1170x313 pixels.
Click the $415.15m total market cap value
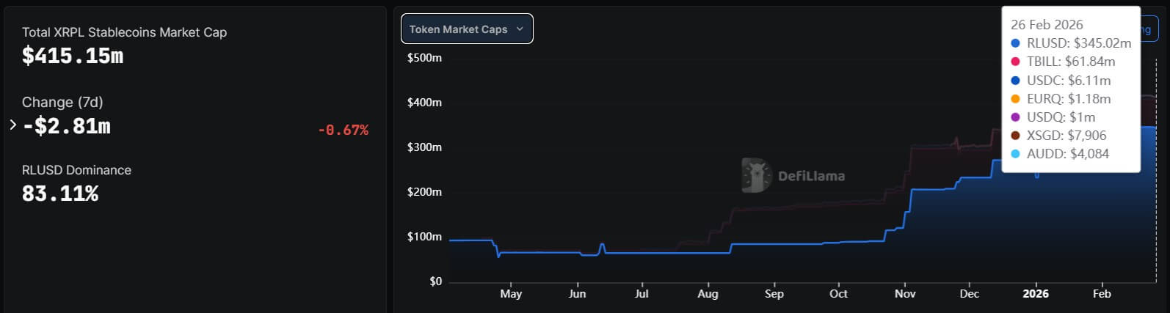coord(73,56)
